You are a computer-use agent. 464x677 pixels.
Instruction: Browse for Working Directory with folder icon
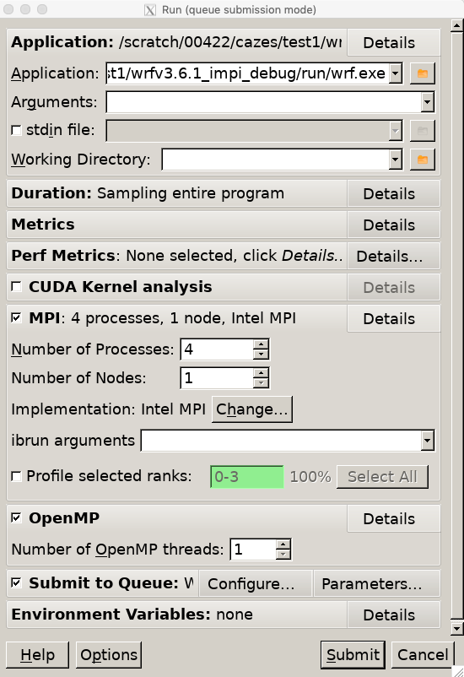[x=422, y=160]
